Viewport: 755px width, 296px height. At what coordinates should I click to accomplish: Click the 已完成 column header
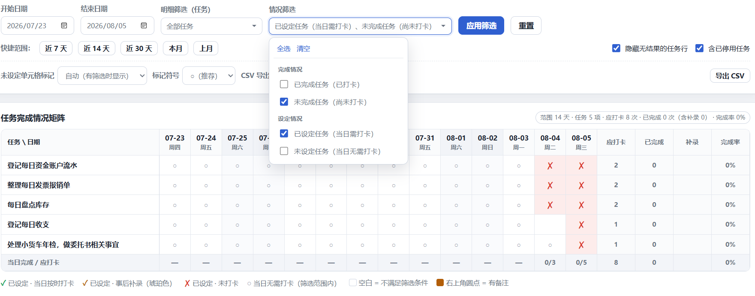tap(654, 142)
